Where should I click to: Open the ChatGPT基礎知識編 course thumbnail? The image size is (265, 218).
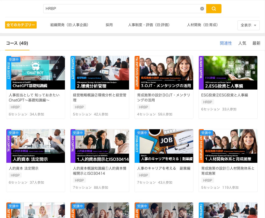pos(36,72)
